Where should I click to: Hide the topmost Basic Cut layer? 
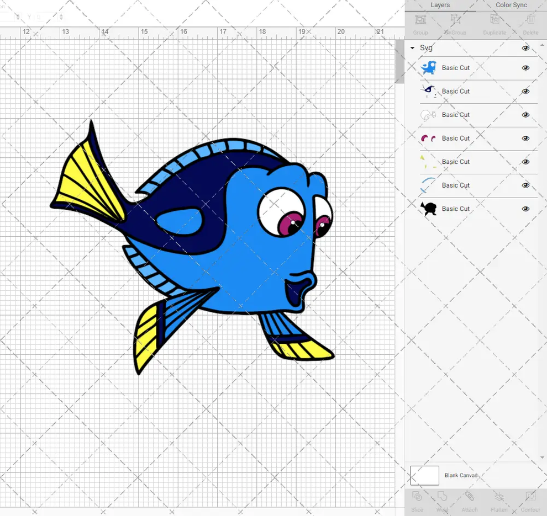(525, 67)
